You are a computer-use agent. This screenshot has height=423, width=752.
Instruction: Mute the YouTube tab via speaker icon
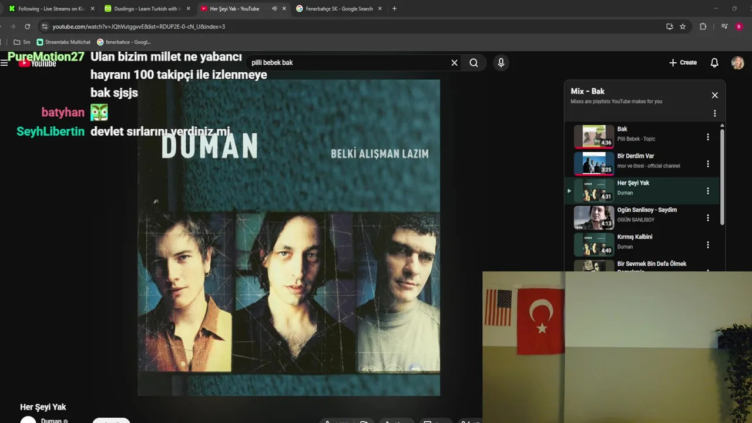(x=274, y=9)
